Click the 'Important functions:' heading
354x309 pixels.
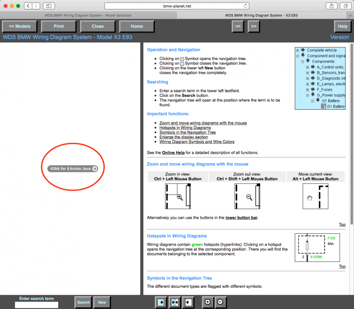click(x=168, y=114)
